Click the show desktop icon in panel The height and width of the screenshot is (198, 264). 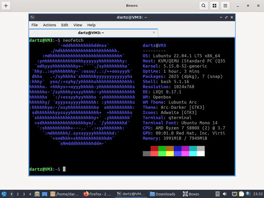pos(45,194)
